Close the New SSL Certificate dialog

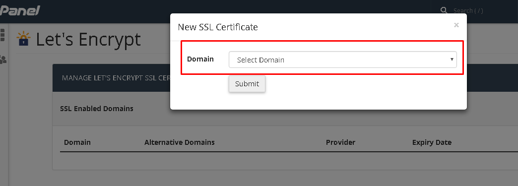point(456,25)
